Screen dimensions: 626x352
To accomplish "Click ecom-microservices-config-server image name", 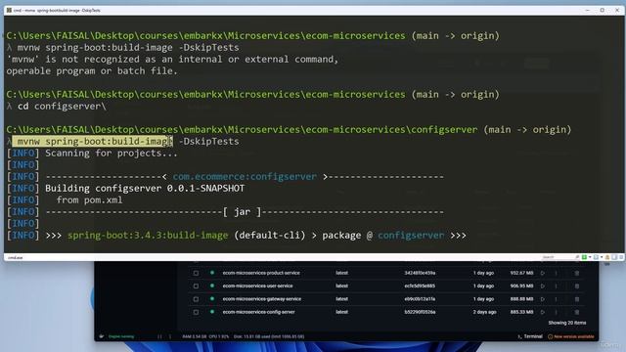I will (x=258, y=312).
